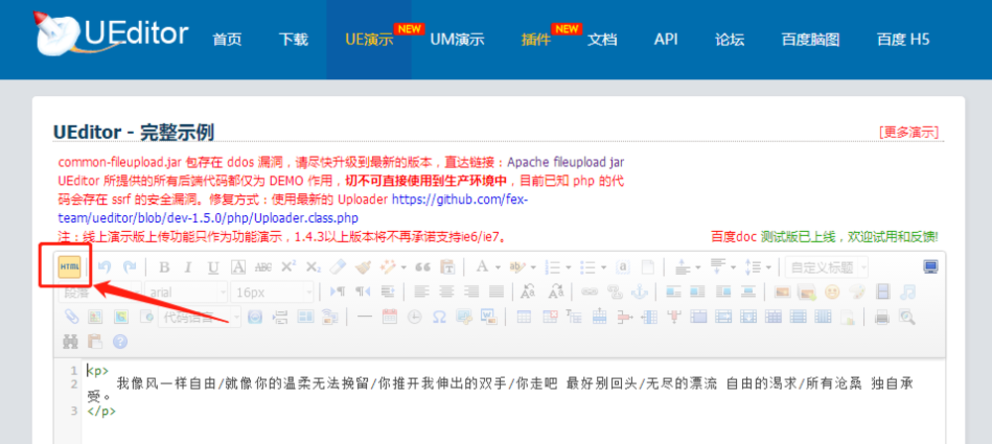The height and width of the screenshot is (444, 992).
Task: Insert video film strip icon
Action: [x=883, y=292]
